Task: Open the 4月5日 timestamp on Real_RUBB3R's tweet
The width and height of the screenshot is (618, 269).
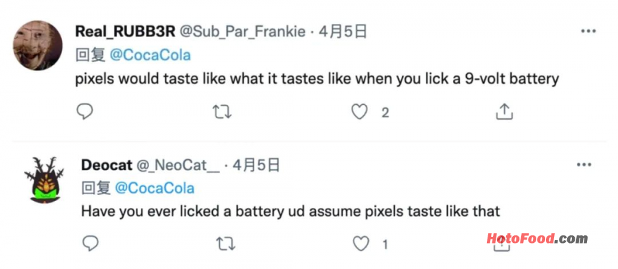Action: point(343,32)
